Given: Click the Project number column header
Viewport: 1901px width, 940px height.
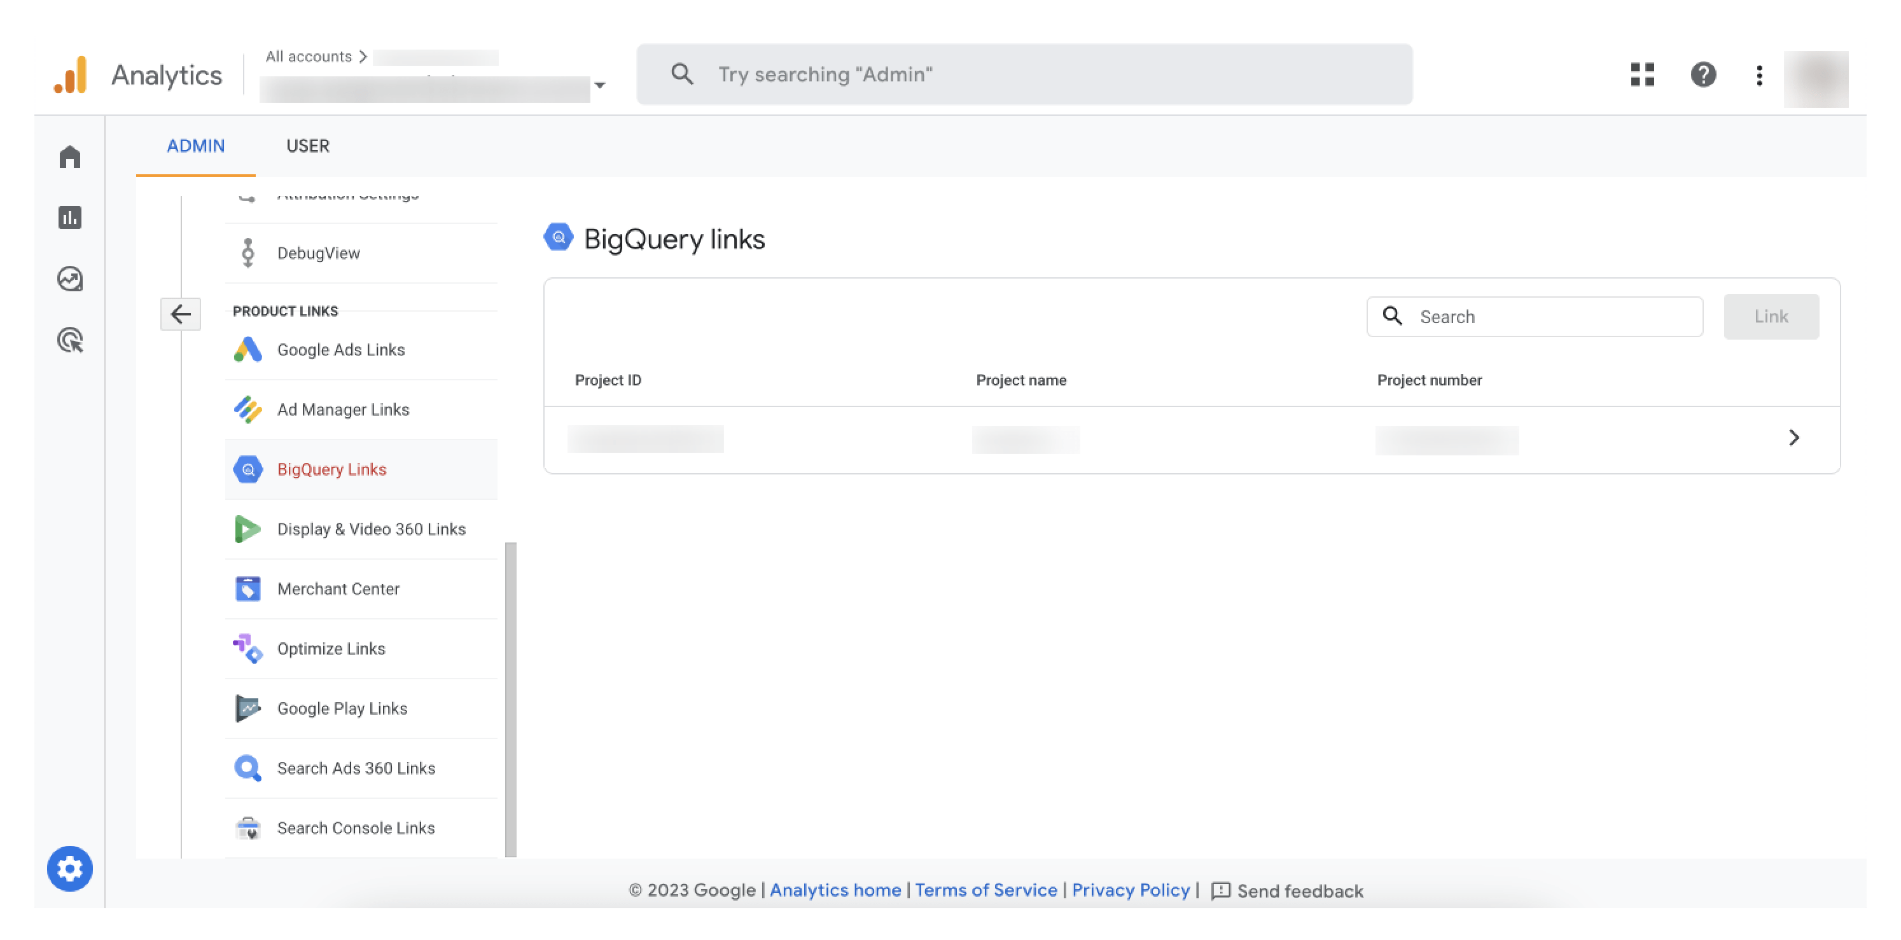Looking at the screenshot, I should point(1429,380).
